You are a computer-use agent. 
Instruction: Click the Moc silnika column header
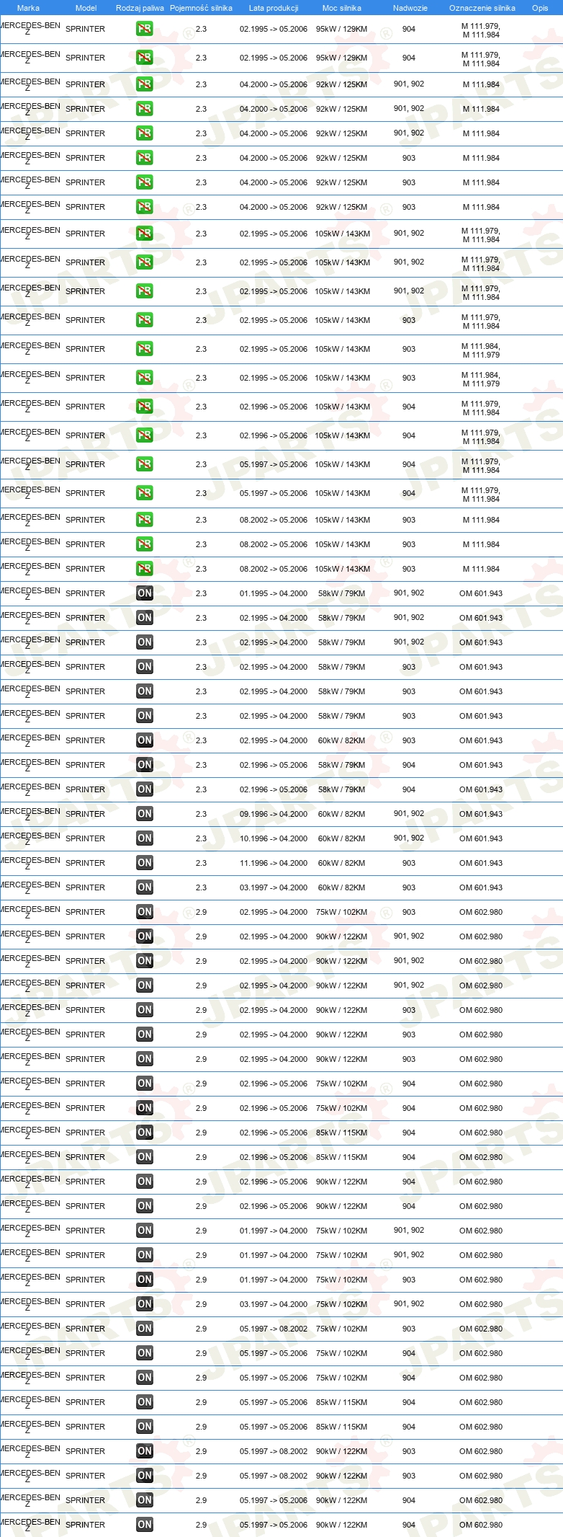point(342,8)
